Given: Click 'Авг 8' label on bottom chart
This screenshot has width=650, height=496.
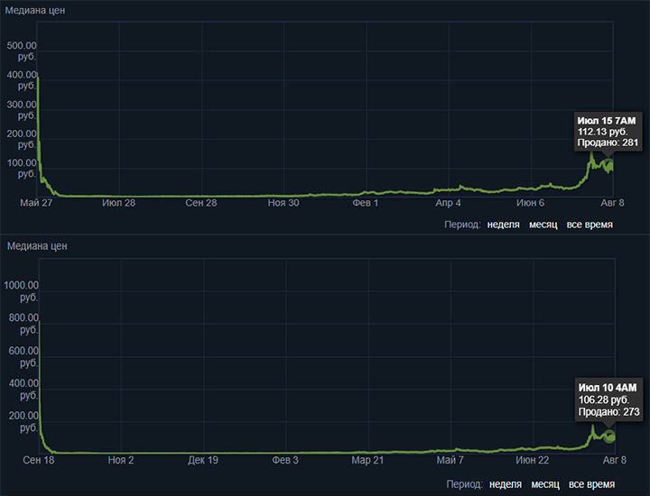Looking at the screenshot, I should 615,460.
